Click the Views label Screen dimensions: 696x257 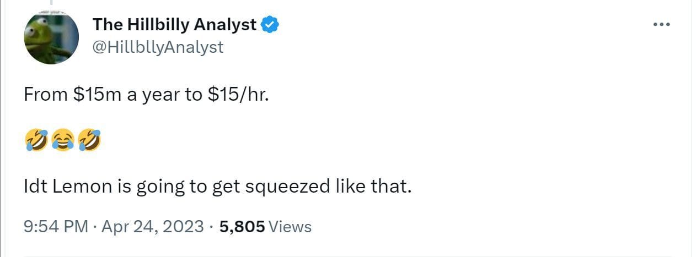point(290,227)
